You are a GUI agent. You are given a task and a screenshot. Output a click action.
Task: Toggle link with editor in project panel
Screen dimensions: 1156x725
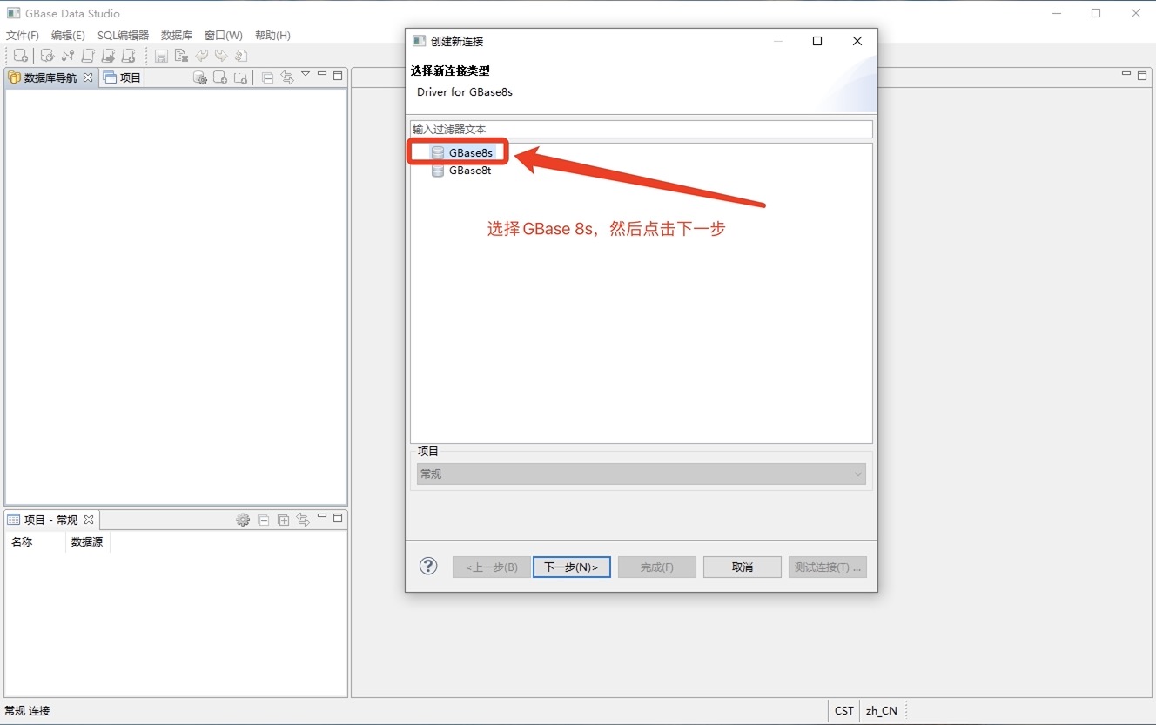(303, 520)
